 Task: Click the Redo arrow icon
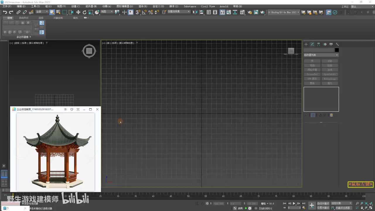pos(11,12)
